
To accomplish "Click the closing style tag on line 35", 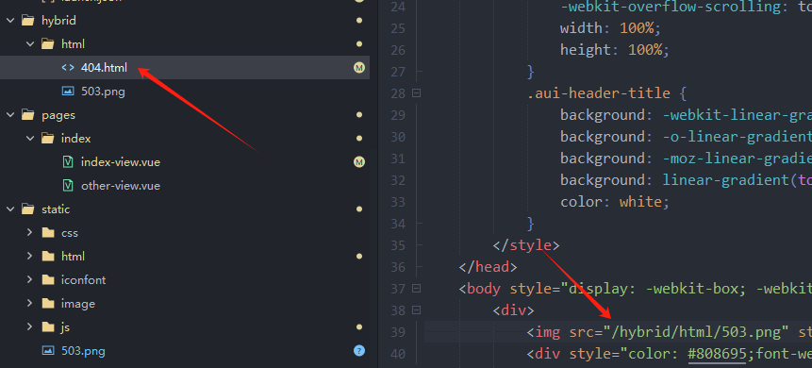I will tap(526, 245).
